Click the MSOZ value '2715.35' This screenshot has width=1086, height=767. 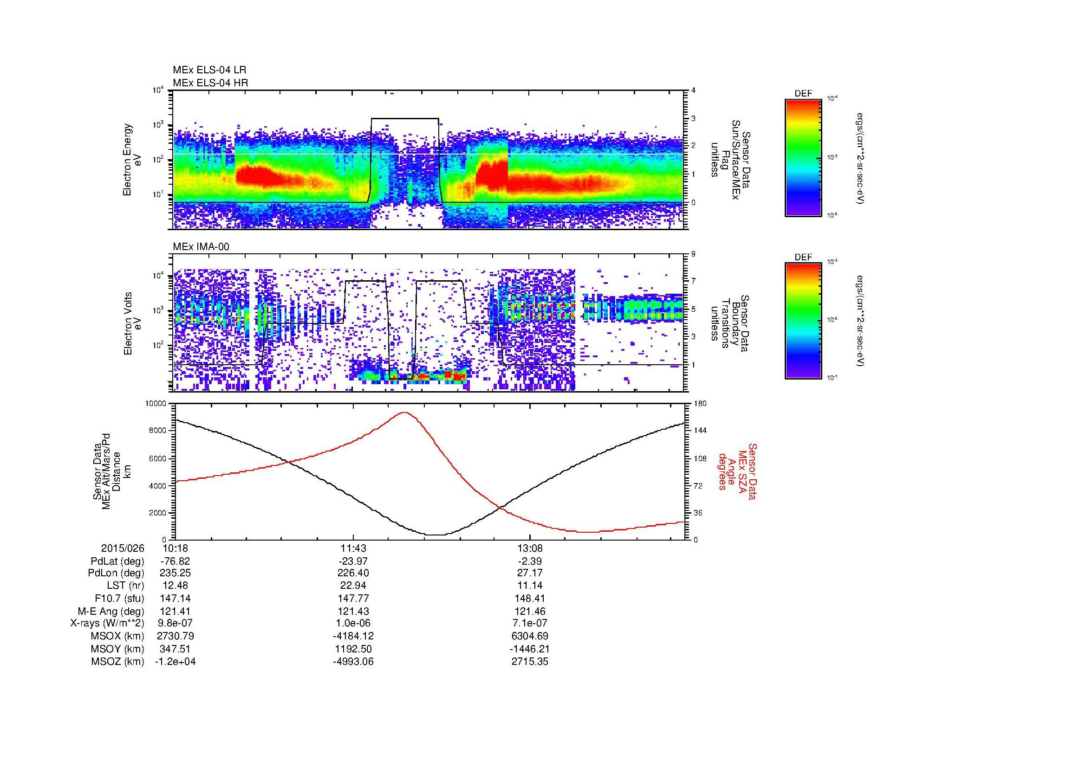click(x=530, y=662)
